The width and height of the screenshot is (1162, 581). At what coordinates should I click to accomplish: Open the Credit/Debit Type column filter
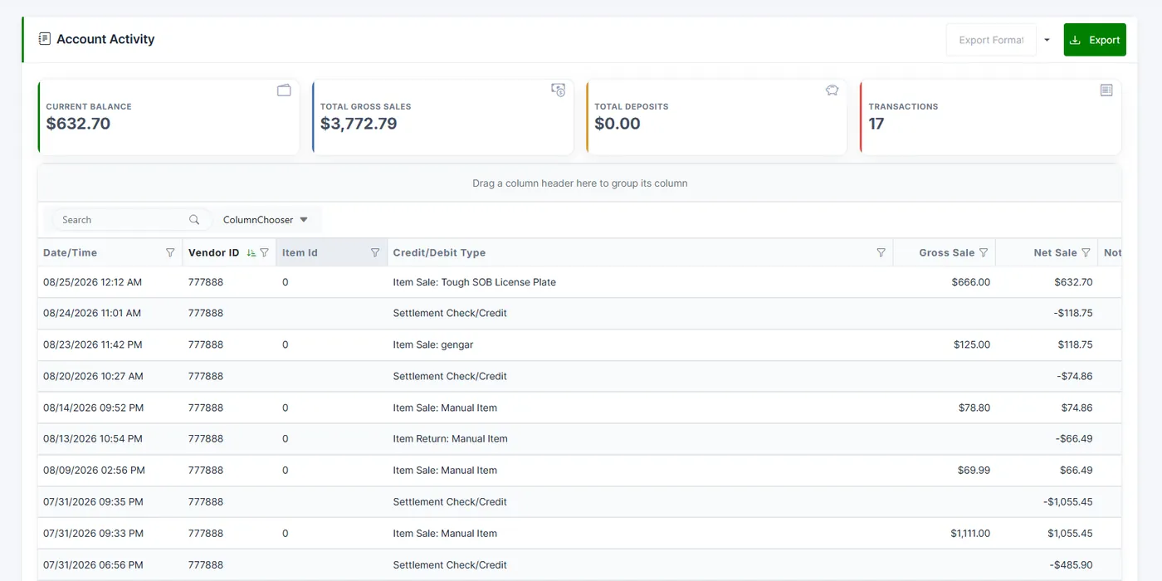881,252
